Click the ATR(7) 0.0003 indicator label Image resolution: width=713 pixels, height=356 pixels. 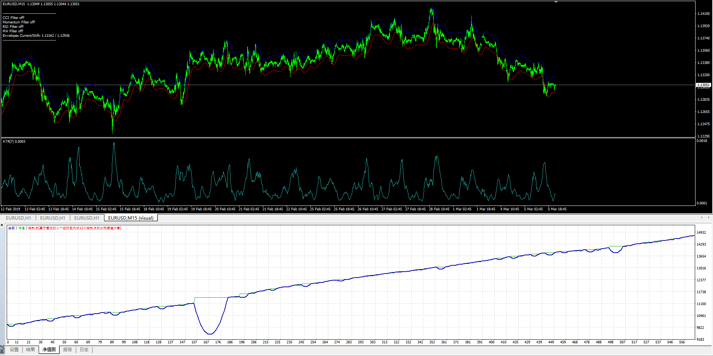[14, 142]
